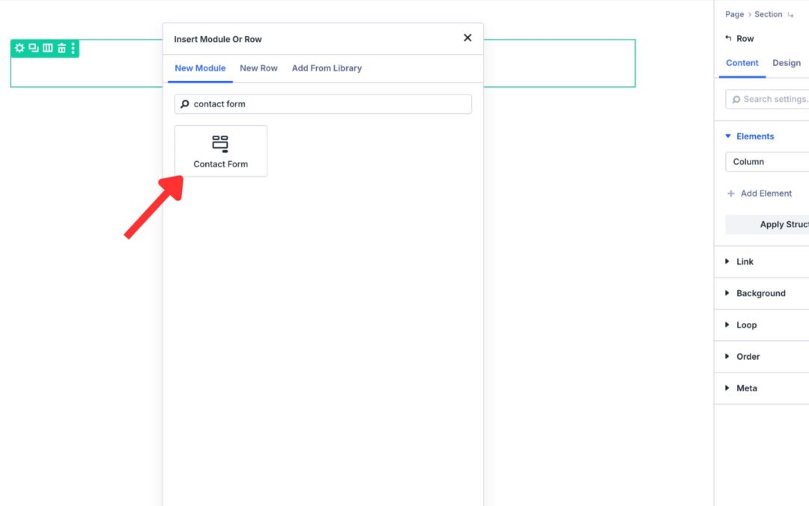Change row column structure icon
The height and width of the screenshot is (506, 809).
(47, 48)
